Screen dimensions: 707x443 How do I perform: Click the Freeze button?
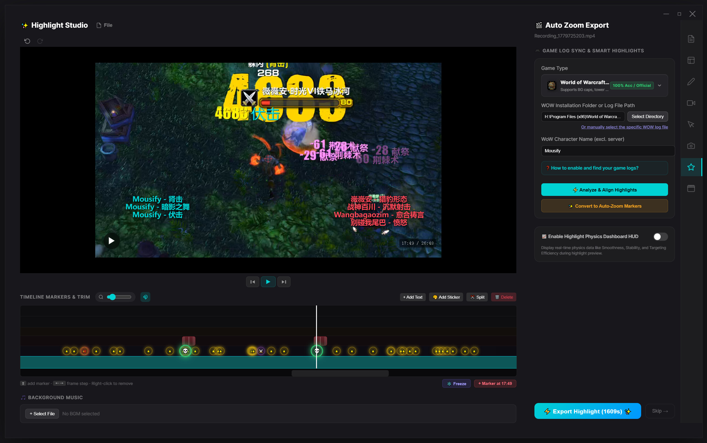click(456, 384)
